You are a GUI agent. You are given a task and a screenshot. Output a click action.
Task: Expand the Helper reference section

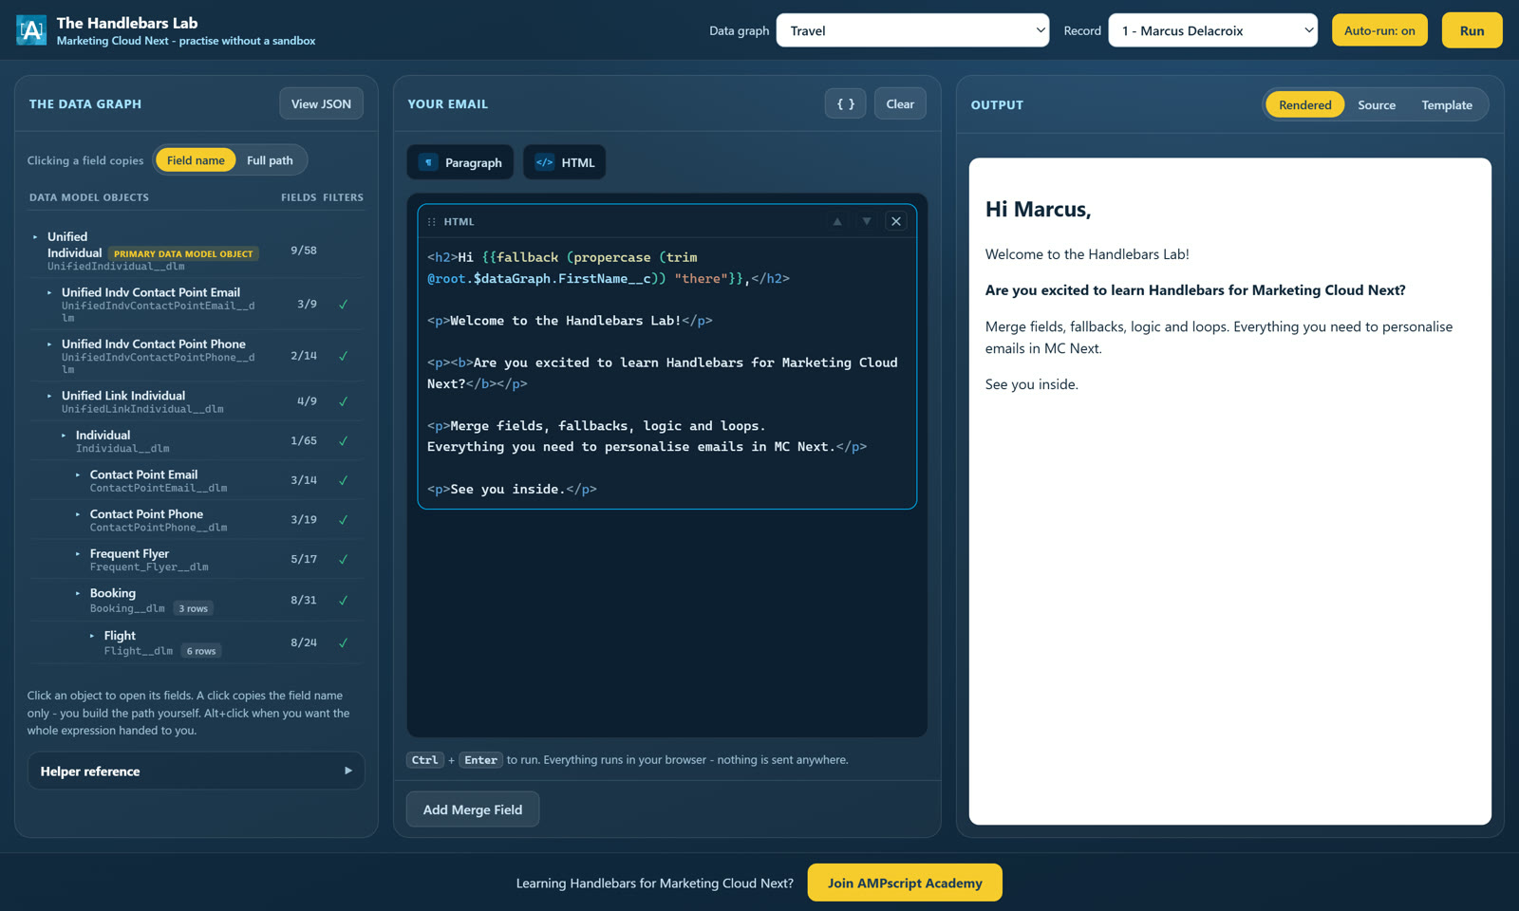[x=197, y=772]
